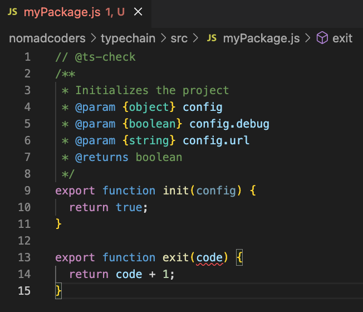Click 'export' keyword on line 9

(x=75, y=191)
